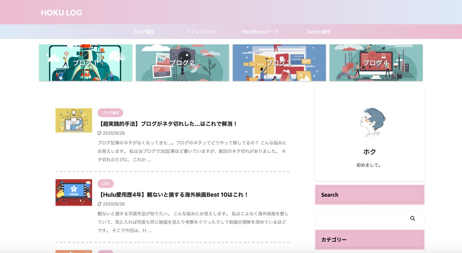Click the yellow thumbnail of the ネタ切れ post
462x253 pixels.
click(x=74, y=120)
